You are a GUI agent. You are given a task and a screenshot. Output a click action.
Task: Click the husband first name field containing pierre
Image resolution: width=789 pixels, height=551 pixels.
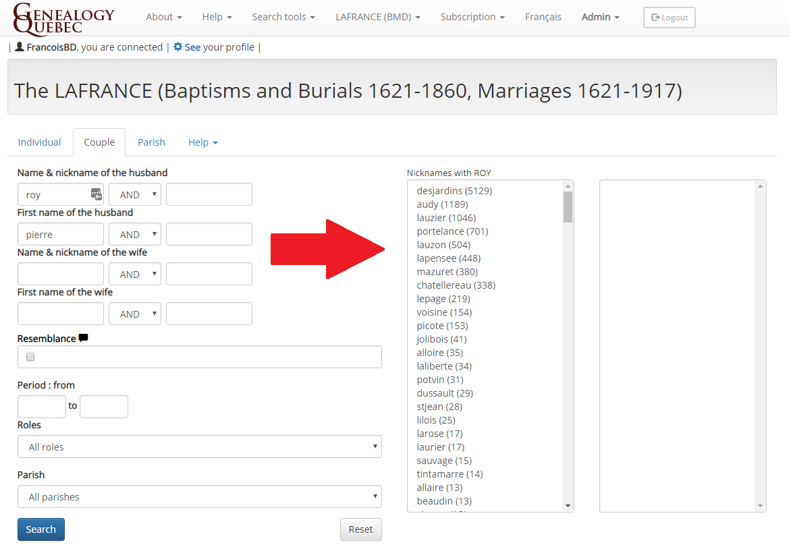point(60,234)
